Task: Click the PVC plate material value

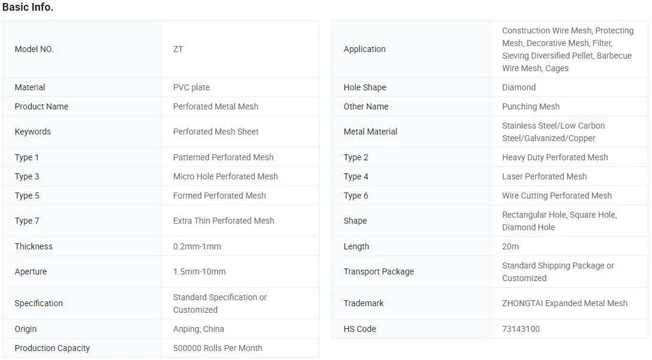Action: (191, 87)
